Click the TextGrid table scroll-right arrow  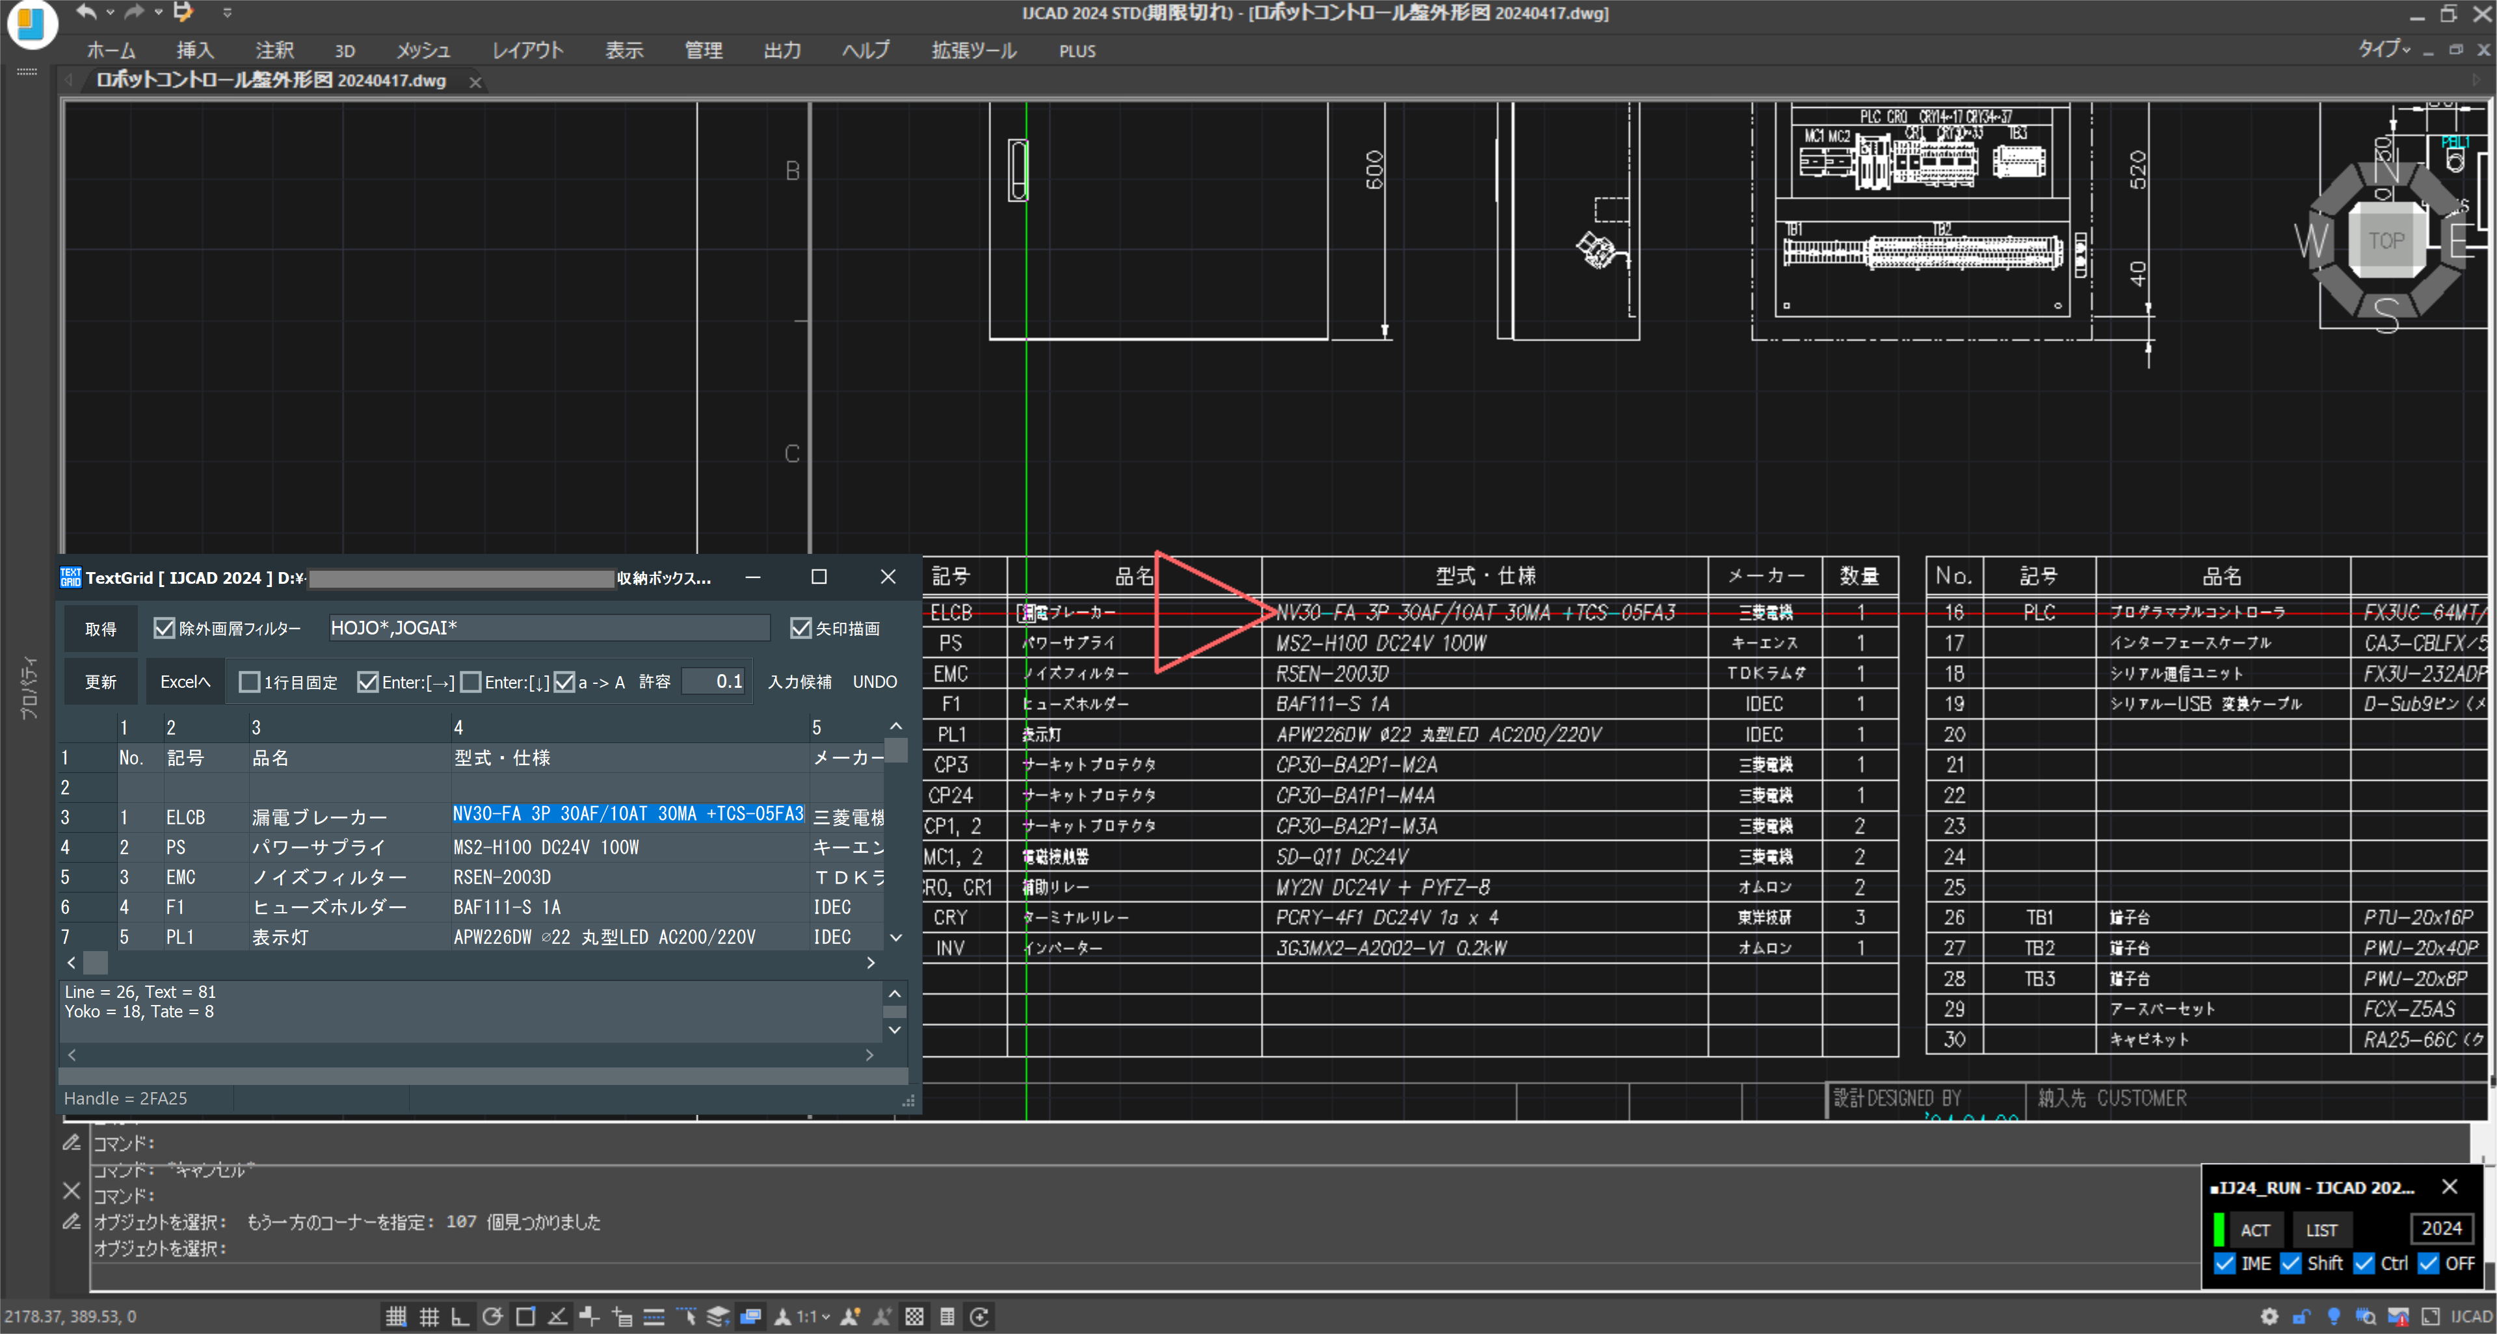click(x=871, y=963)
